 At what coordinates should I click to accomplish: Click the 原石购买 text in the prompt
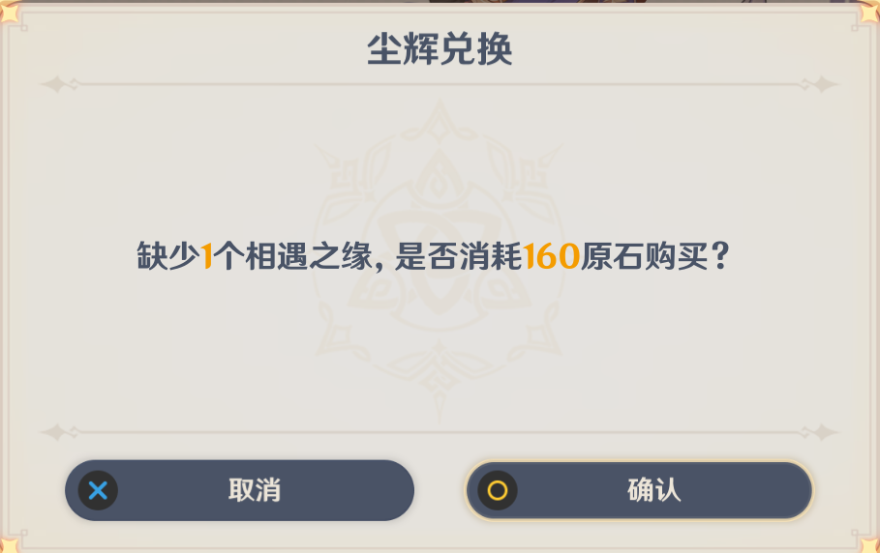(x=644, y=256)
